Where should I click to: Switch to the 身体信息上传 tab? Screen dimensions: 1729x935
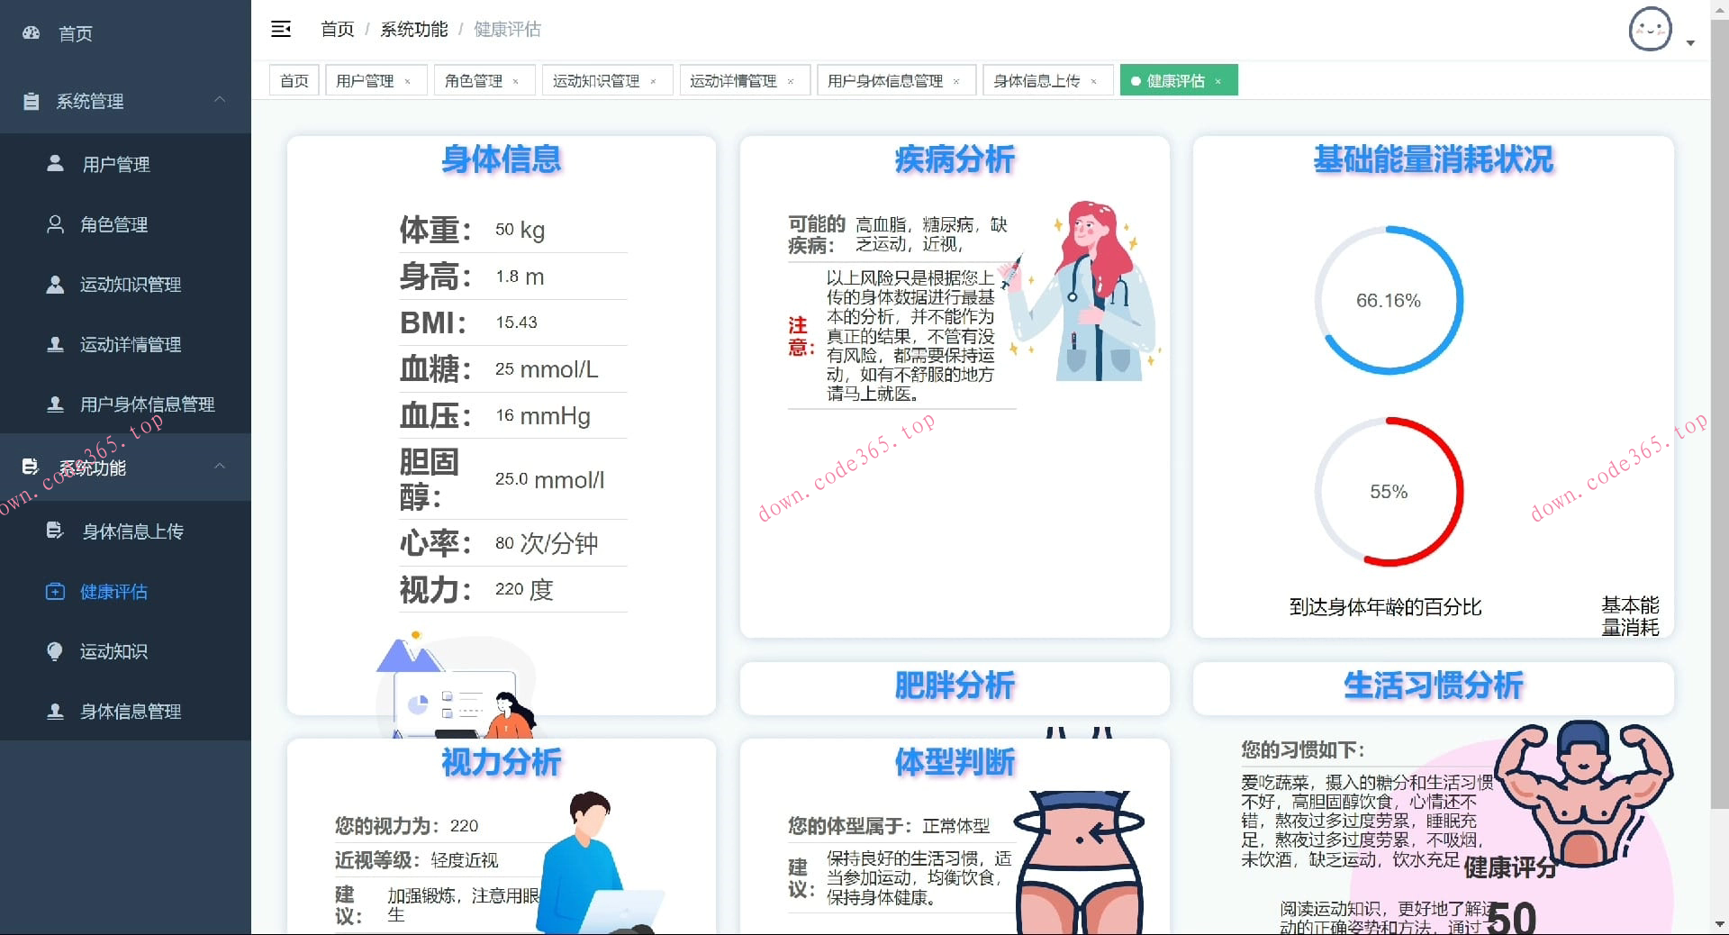1036,80
